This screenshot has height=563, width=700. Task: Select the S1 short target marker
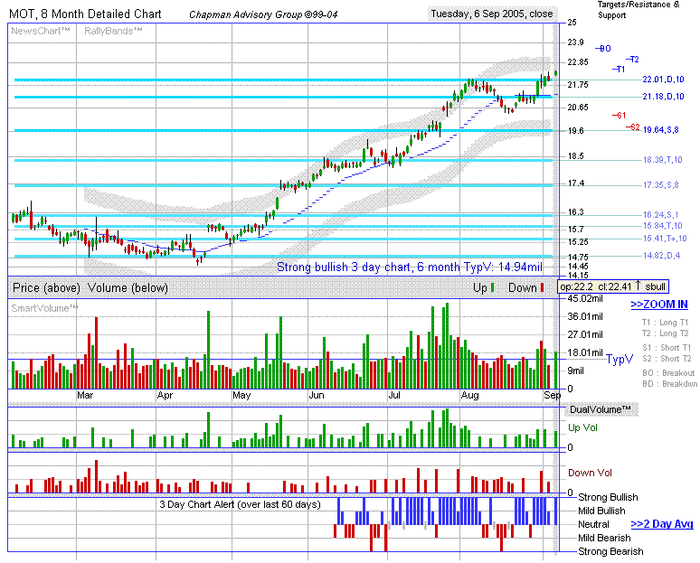pyautogui.click(x=619, y=116)
